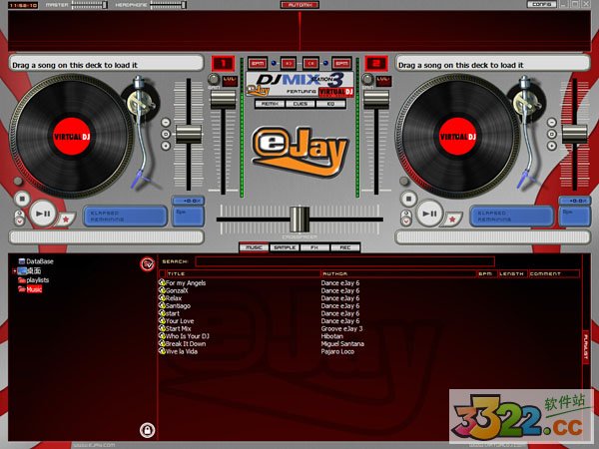Click the forward double-arrow button in mixer

coord(289,63)
